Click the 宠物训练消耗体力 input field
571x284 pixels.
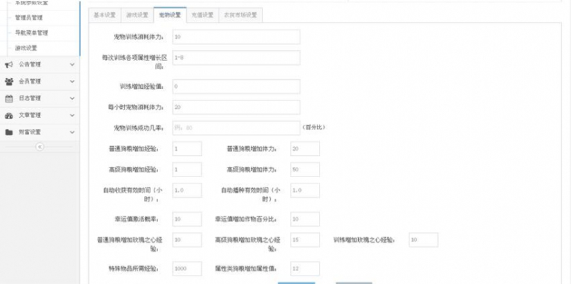point(237,37)
